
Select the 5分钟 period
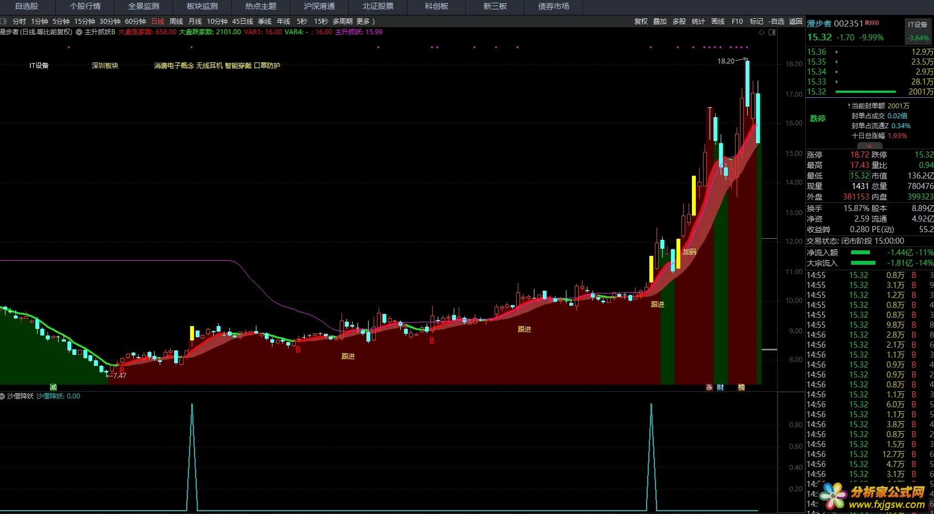[61, 22]
